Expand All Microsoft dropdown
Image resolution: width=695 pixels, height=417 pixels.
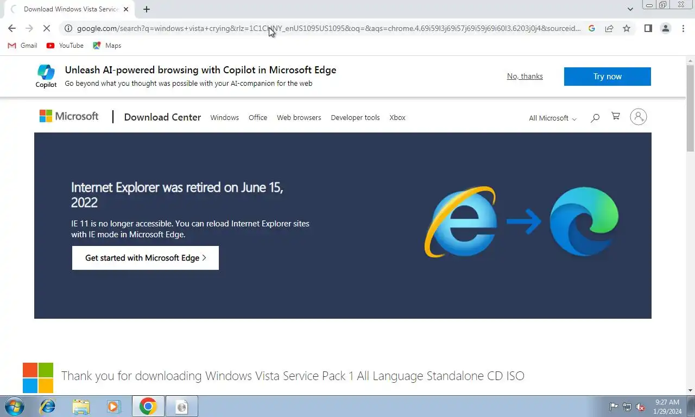click(x=553, y=118)
